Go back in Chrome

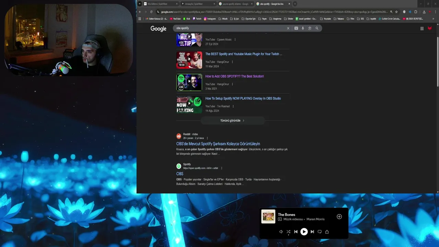[140, 12]
